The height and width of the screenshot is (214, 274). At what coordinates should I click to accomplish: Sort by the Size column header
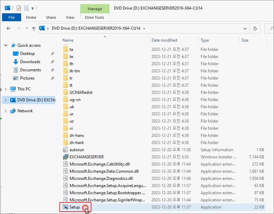pos(245,40)
